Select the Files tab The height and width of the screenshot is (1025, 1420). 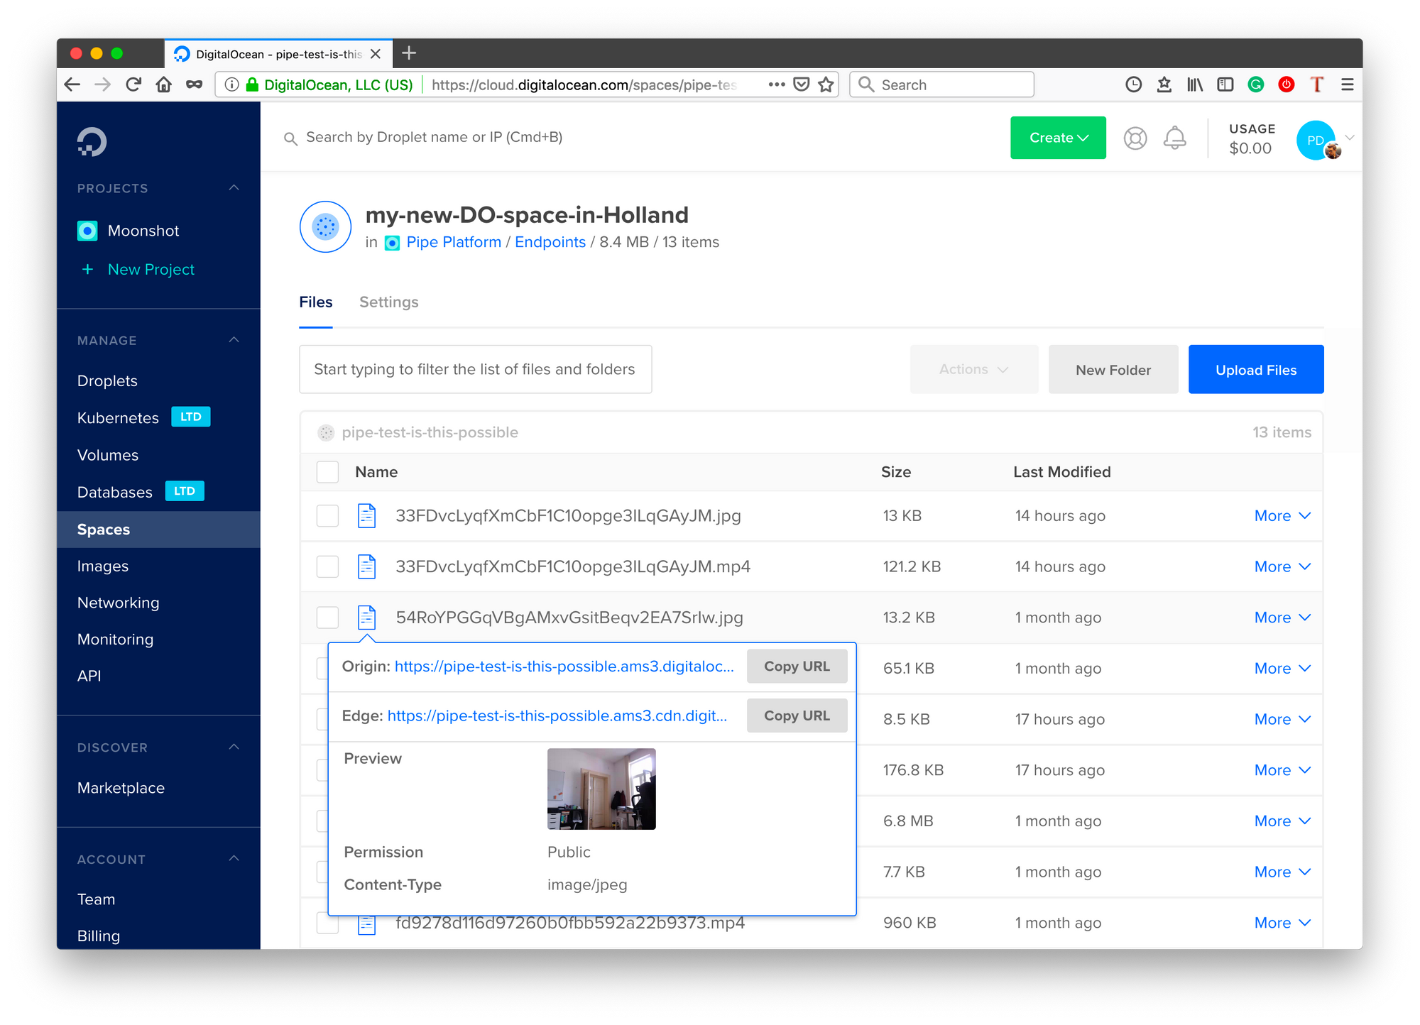316,302
